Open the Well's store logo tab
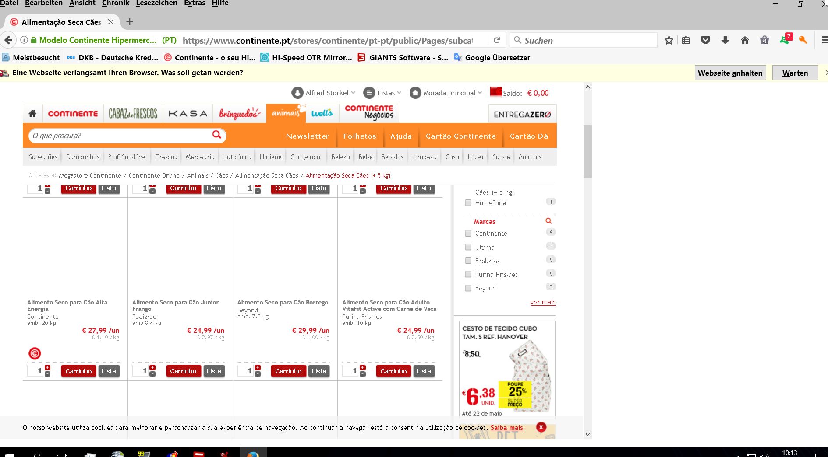 (322, 114)
